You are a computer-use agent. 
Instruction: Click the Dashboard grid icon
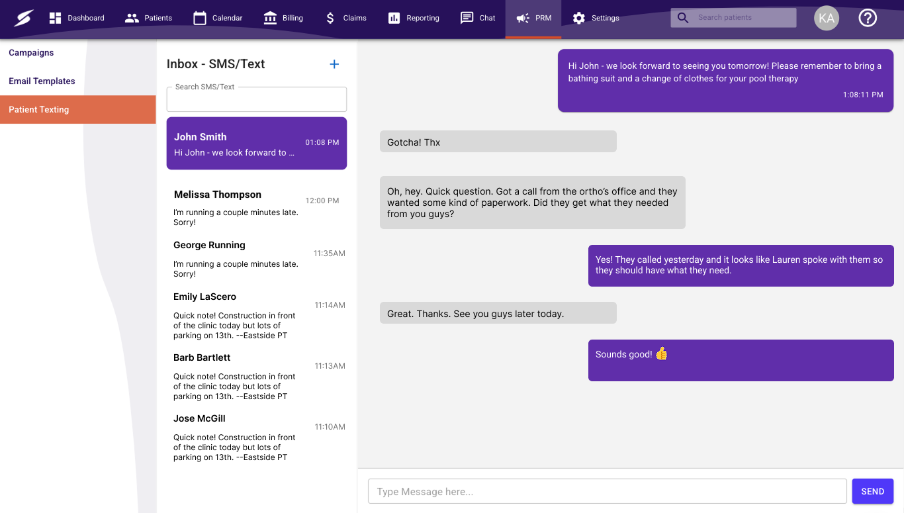[55, 18]
